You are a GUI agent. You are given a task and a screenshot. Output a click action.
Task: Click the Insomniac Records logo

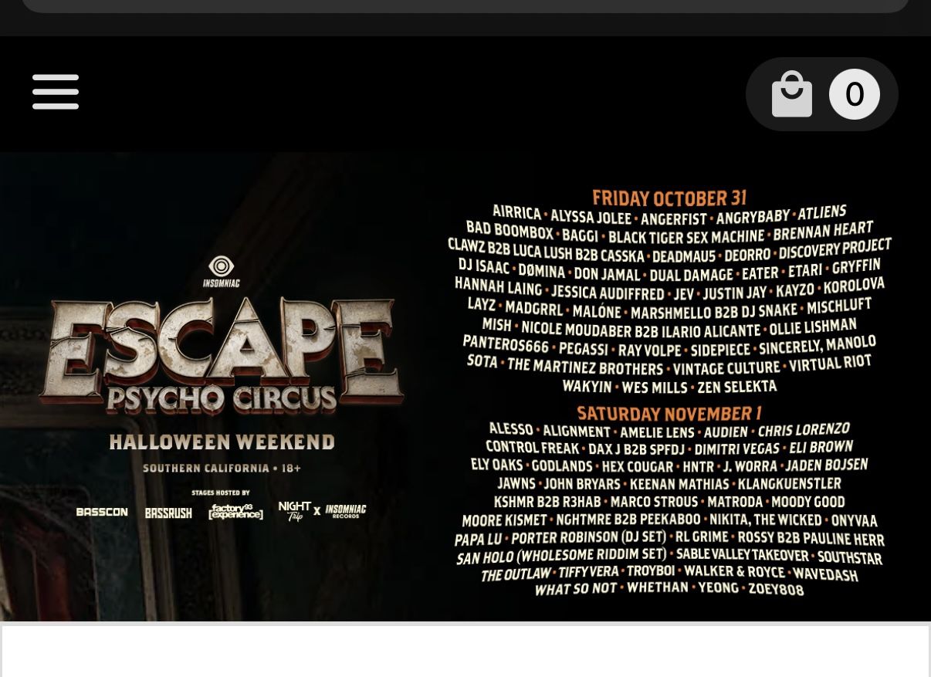(x=346, y=511)
